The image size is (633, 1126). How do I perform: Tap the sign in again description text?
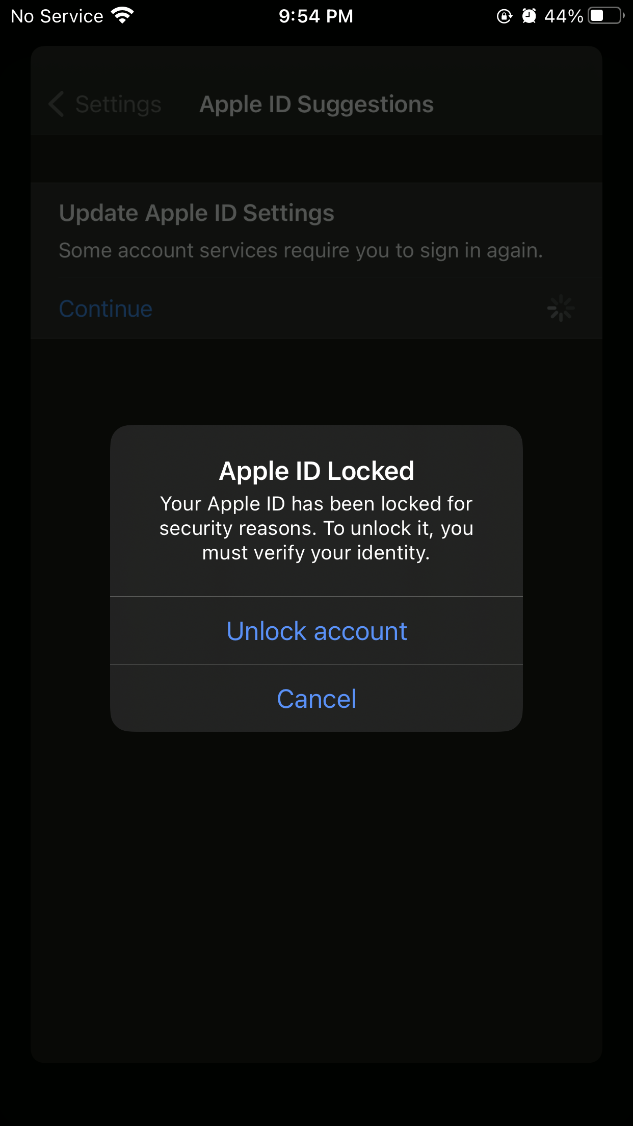[x=301, y=250]
